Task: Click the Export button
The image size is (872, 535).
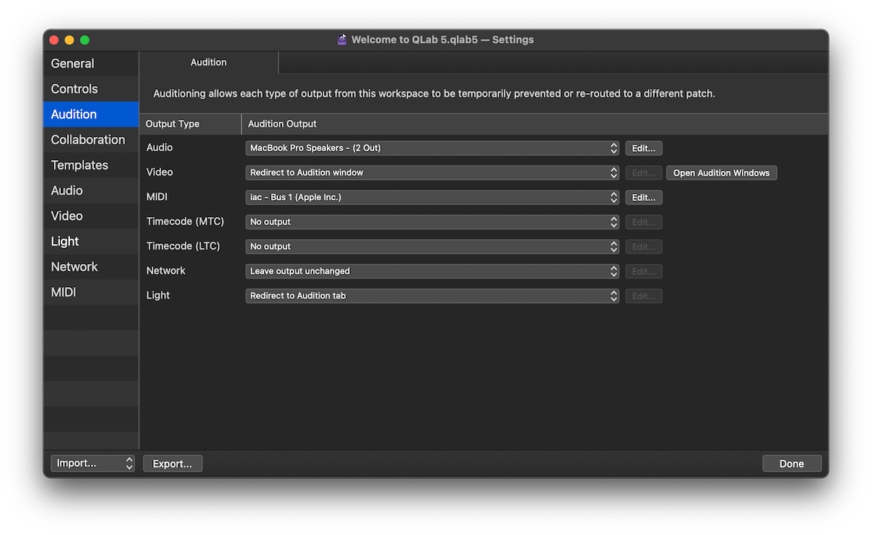Action: [x=173, y=463]
